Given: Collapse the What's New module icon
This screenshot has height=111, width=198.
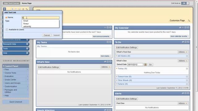Looking at the screenshot, I should pos(108,62).
